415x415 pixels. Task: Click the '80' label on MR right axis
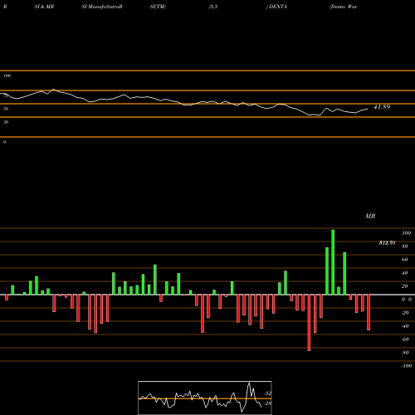[405, 247]
